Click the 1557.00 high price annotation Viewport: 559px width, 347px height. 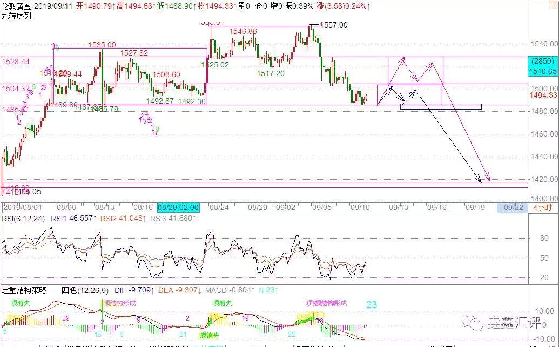coord(334,25)
